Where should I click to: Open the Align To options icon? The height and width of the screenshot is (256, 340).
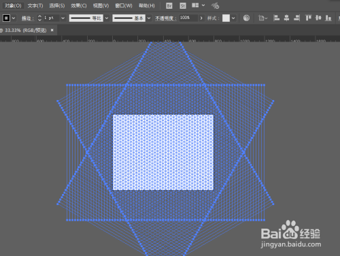click(262, 18)
